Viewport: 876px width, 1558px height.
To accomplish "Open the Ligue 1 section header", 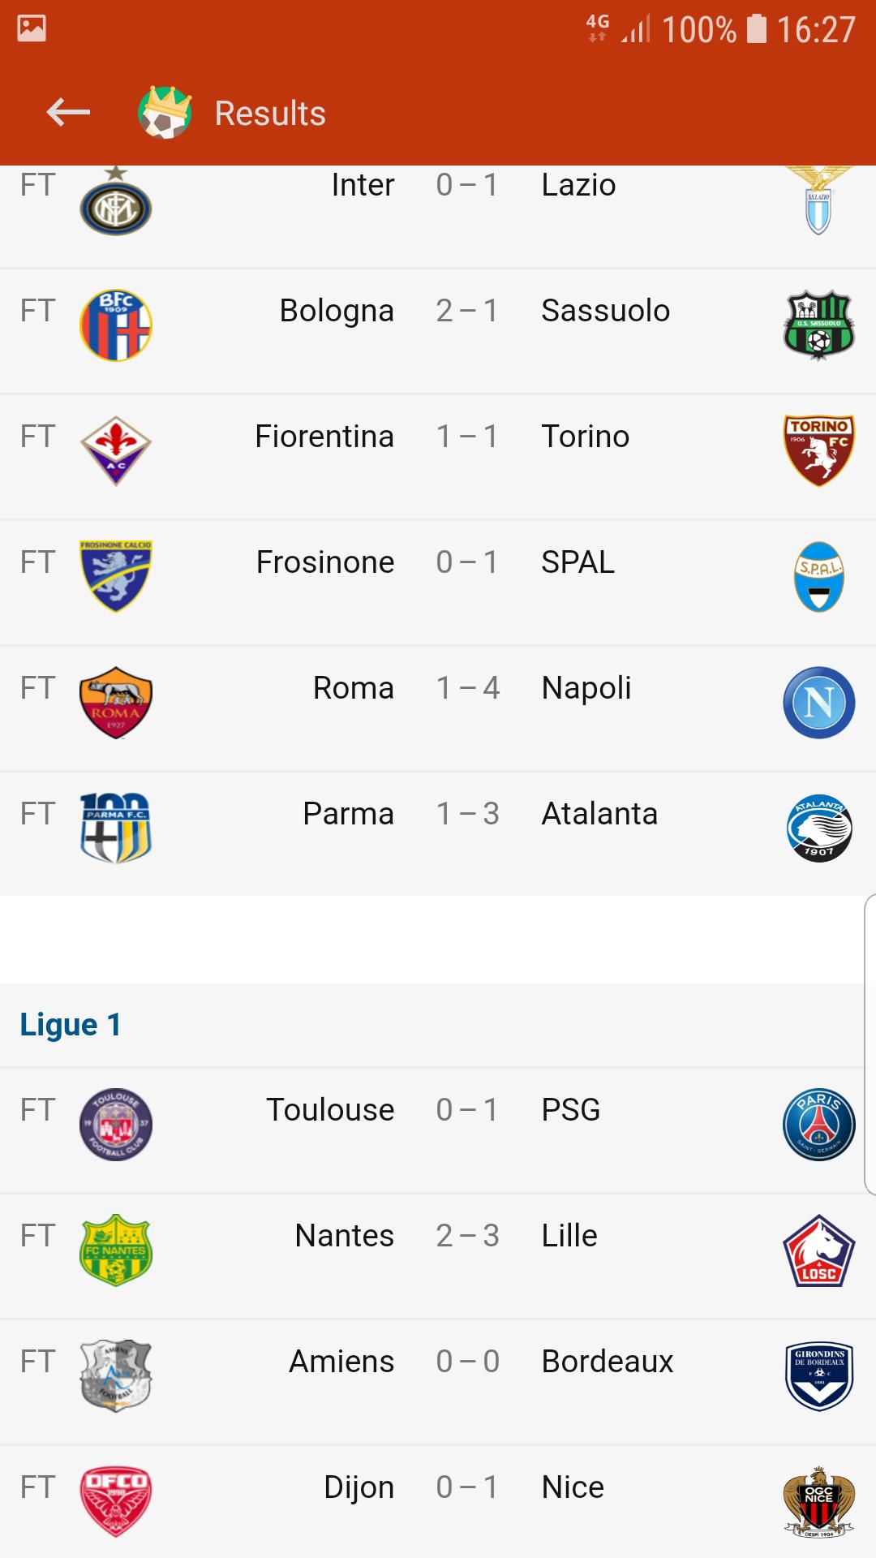I will coord(71,1025).
